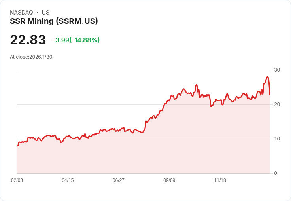Open the SSR Mining (SSRM.US) title
Image resolution: width=291 pixels, height=201 pixels.
[x=54, y=21]
